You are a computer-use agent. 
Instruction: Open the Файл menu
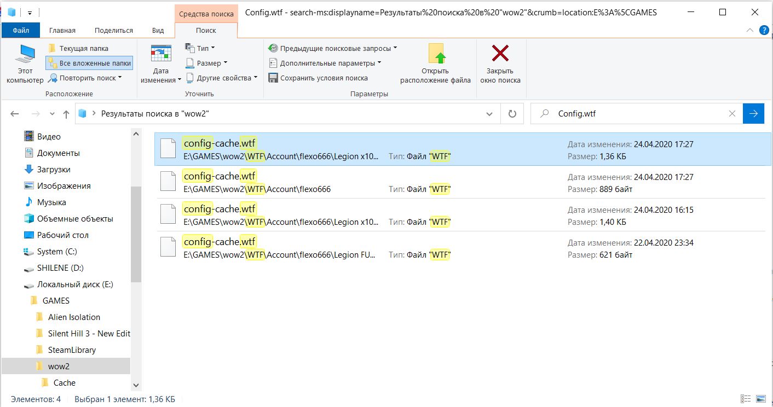coord(21,31)
